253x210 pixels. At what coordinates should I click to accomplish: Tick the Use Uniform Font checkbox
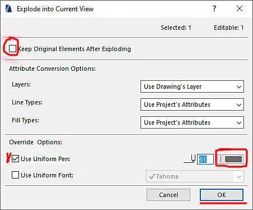click(x=15, y=175)
